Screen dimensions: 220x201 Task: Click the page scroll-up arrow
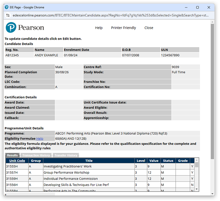pos(212,22)
